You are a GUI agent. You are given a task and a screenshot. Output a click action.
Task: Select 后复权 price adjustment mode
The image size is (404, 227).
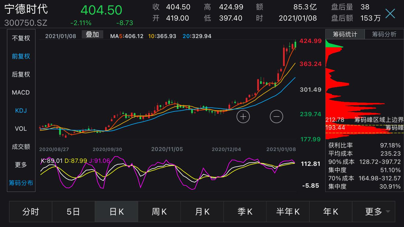coord(21,74)
